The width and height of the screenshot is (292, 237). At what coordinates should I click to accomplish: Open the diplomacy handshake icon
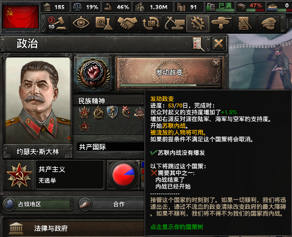tap(128, 23)
